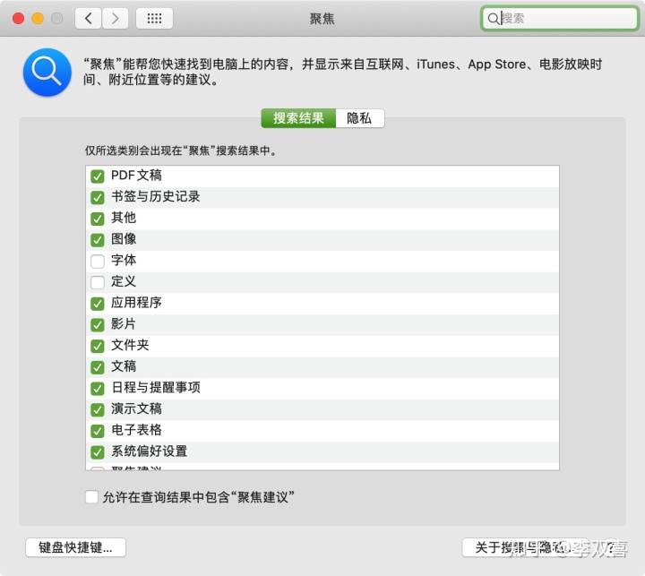This screenshot has width=645, height=576.
Task: Uncheck the 影片 checkbox
Action: (x=98, y=325)
